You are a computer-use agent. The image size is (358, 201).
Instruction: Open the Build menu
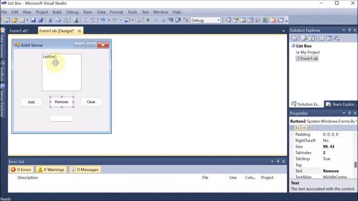57,12
